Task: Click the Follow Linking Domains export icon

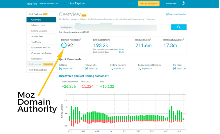Action: [x=139, y=68]
